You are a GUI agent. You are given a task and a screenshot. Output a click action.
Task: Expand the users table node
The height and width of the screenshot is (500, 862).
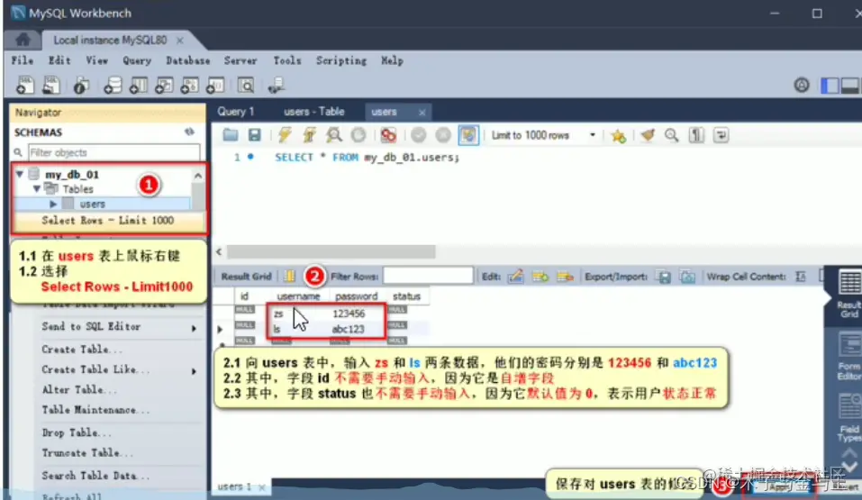coord(53,205)
